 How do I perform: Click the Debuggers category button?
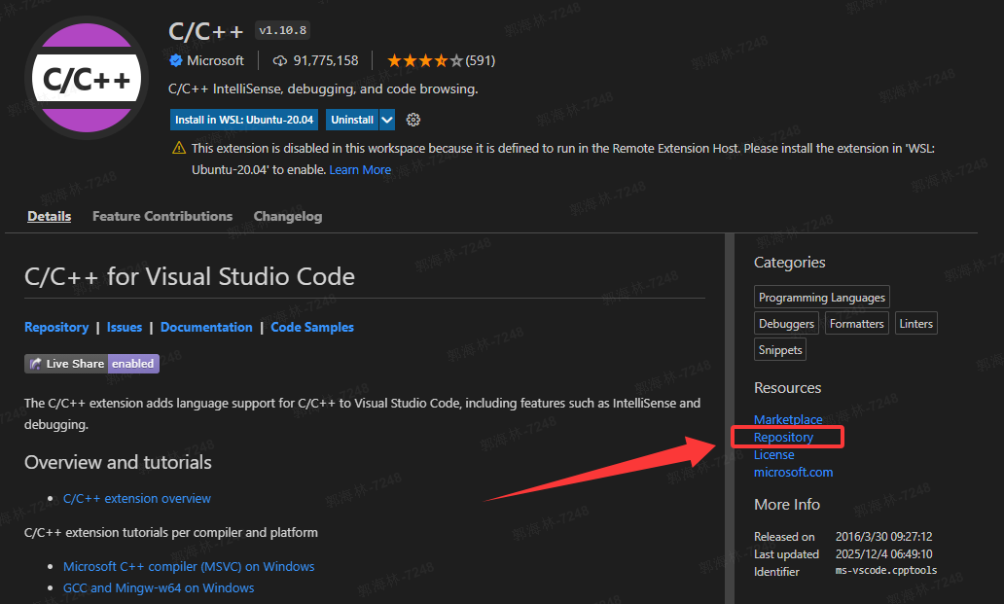tap(786, 323)
